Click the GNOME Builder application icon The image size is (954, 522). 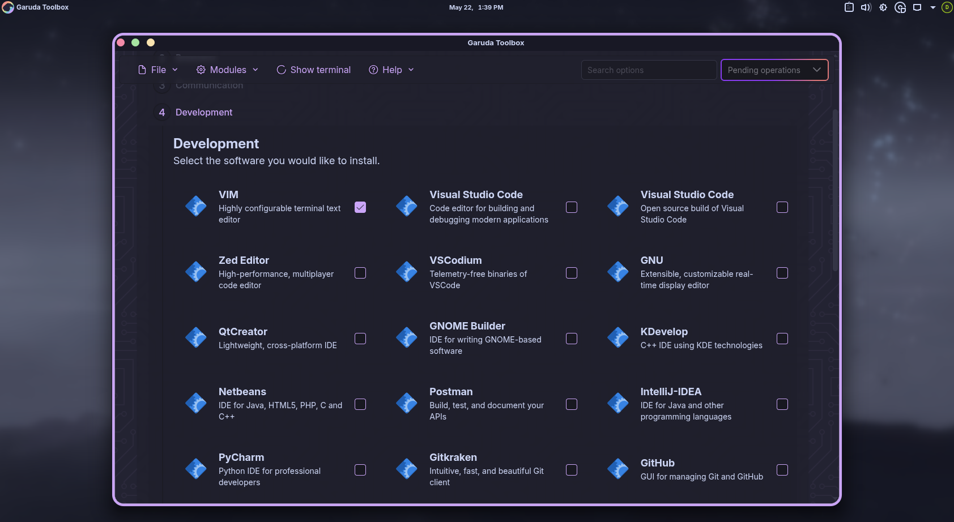[x=407, y=337]
